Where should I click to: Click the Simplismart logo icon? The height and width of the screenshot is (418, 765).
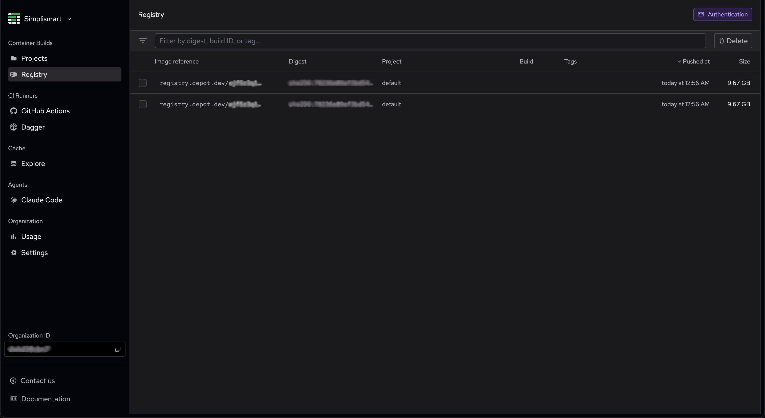click(14, 18)
